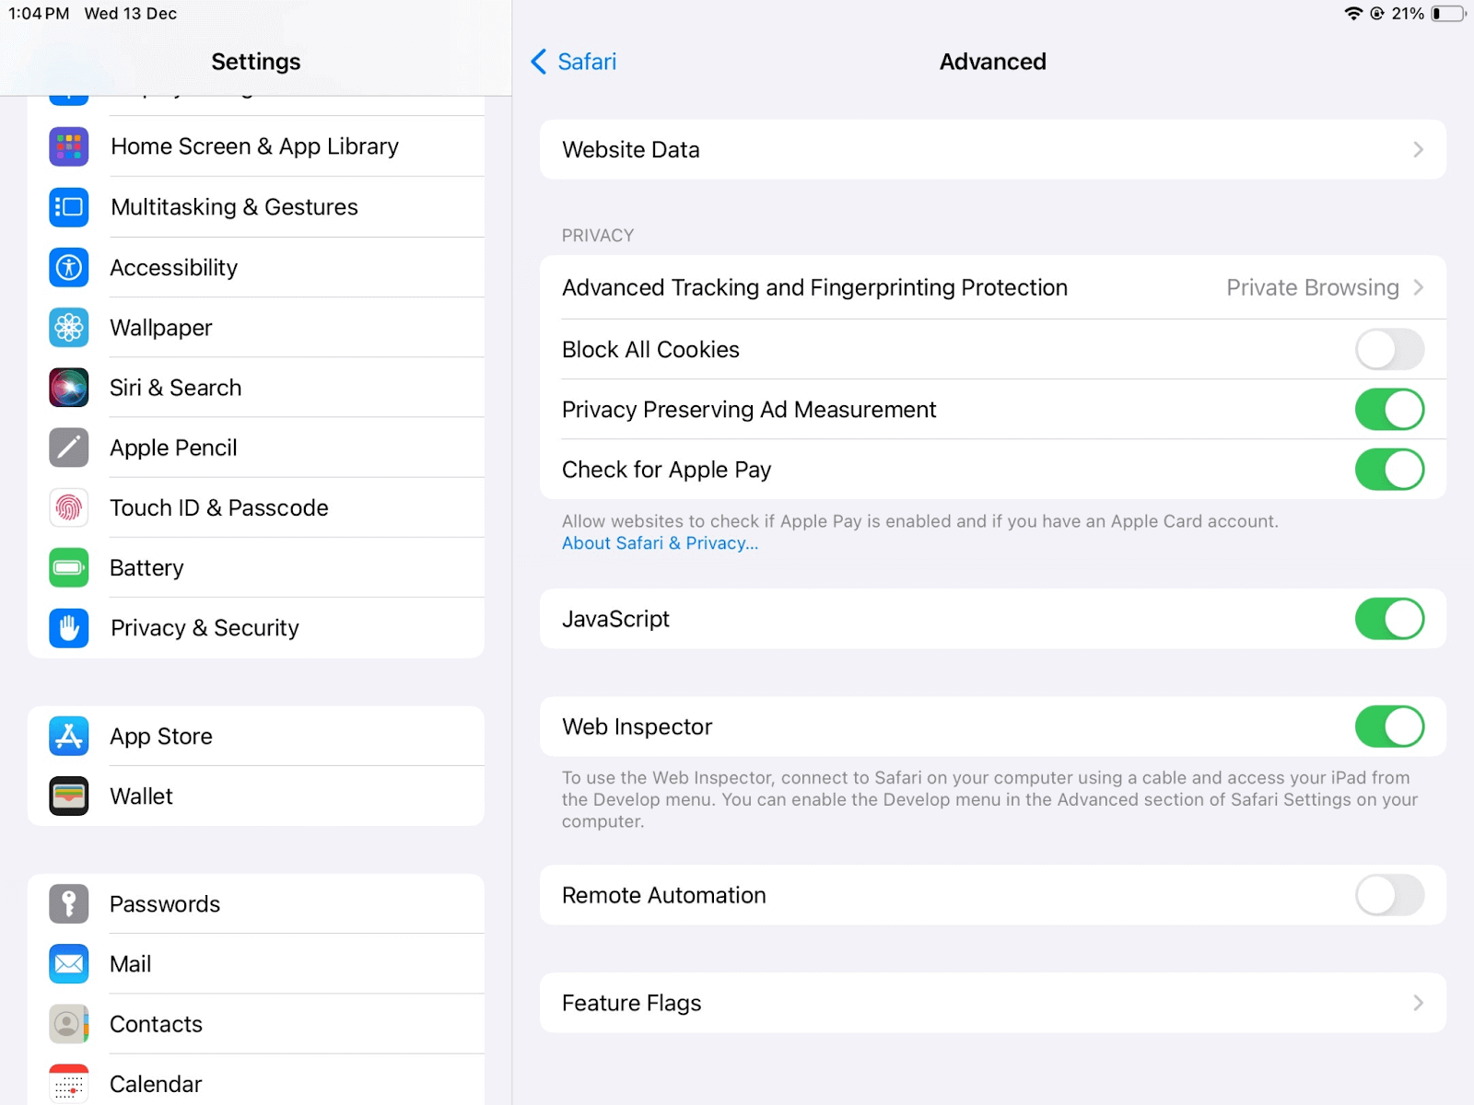Tap the Siri & Search icon
The width and height of the screenshot is (1474, 1105).
tap(69, 388)
